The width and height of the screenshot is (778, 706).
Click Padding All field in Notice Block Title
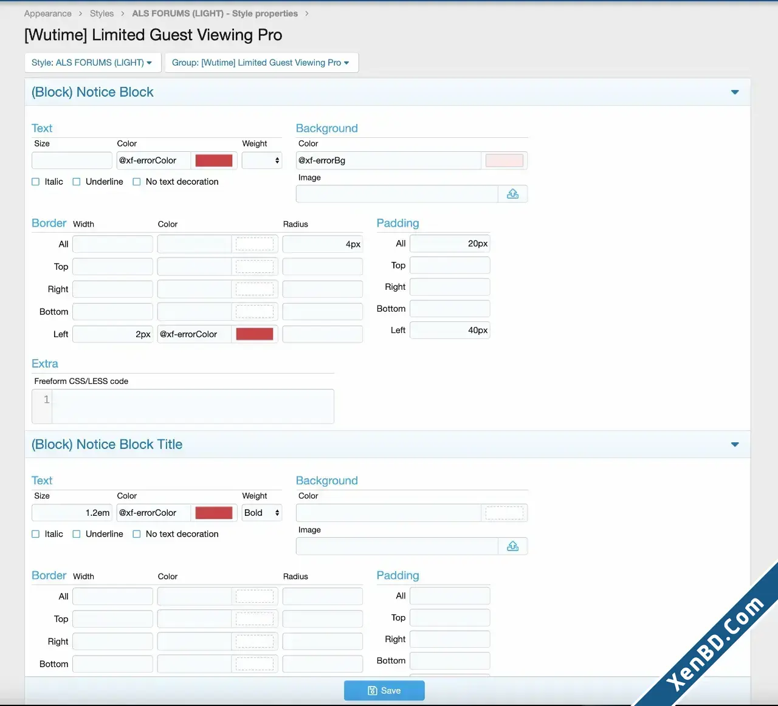[x=450, y=596]
